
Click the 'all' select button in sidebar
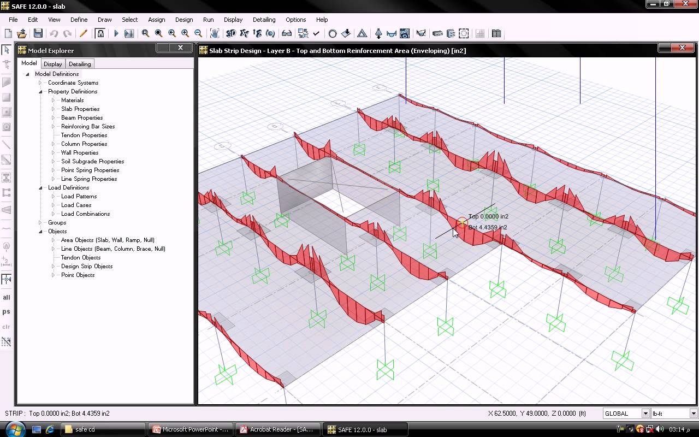pyautogui.click(x=7, y=298)
